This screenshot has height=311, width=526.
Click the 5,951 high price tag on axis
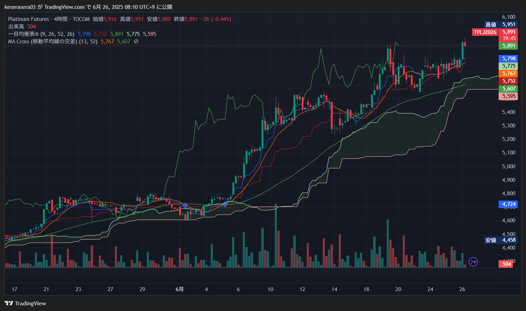(x=508, y=24)
